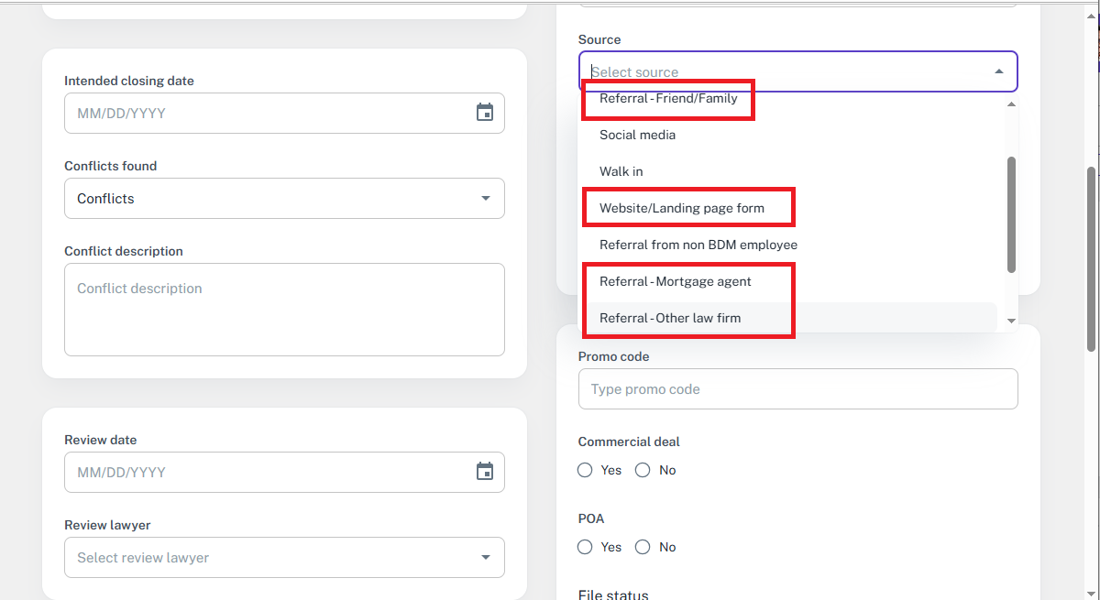Image resolution: width=1100 pixels, height=600 pixels.
Task: Click the Select source combo box field
Action: [779, 71]
